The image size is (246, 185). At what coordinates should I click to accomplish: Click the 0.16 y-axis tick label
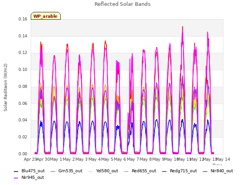(23, 19)
